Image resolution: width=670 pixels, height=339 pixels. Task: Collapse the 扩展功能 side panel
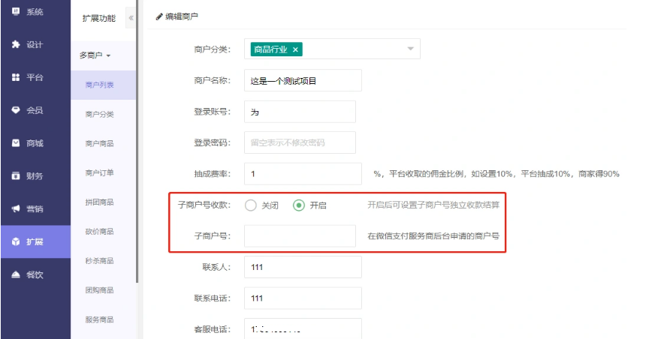pos(131,17)
